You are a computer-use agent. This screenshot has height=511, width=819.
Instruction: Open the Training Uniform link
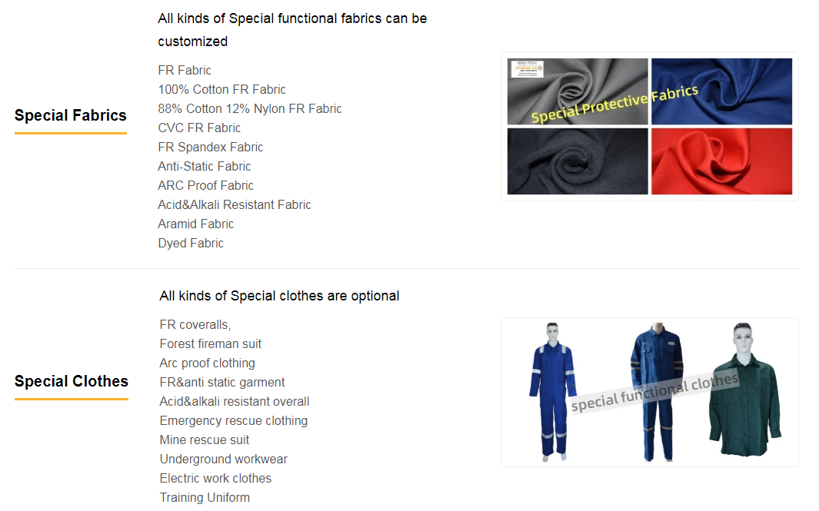(205, 498)
